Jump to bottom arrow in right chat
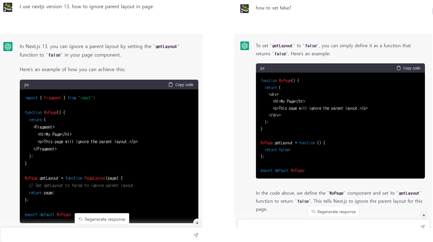 coord(424,215)
